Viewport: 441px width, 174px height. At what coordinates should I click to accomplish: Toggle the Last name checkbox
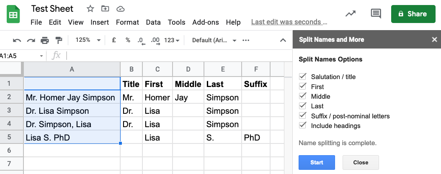(x=303, y=106)
